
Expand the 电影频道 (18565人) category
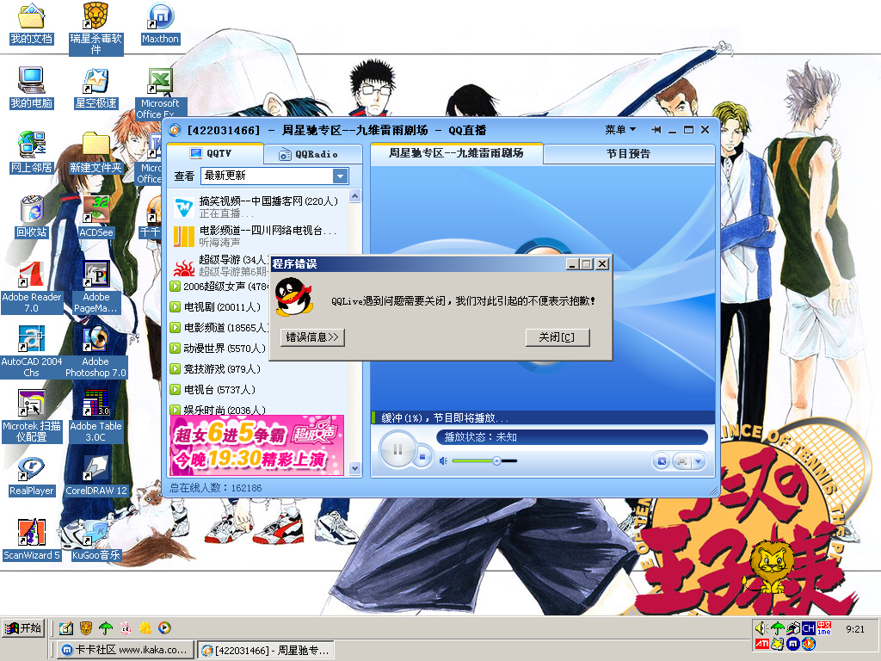(176, 327)
